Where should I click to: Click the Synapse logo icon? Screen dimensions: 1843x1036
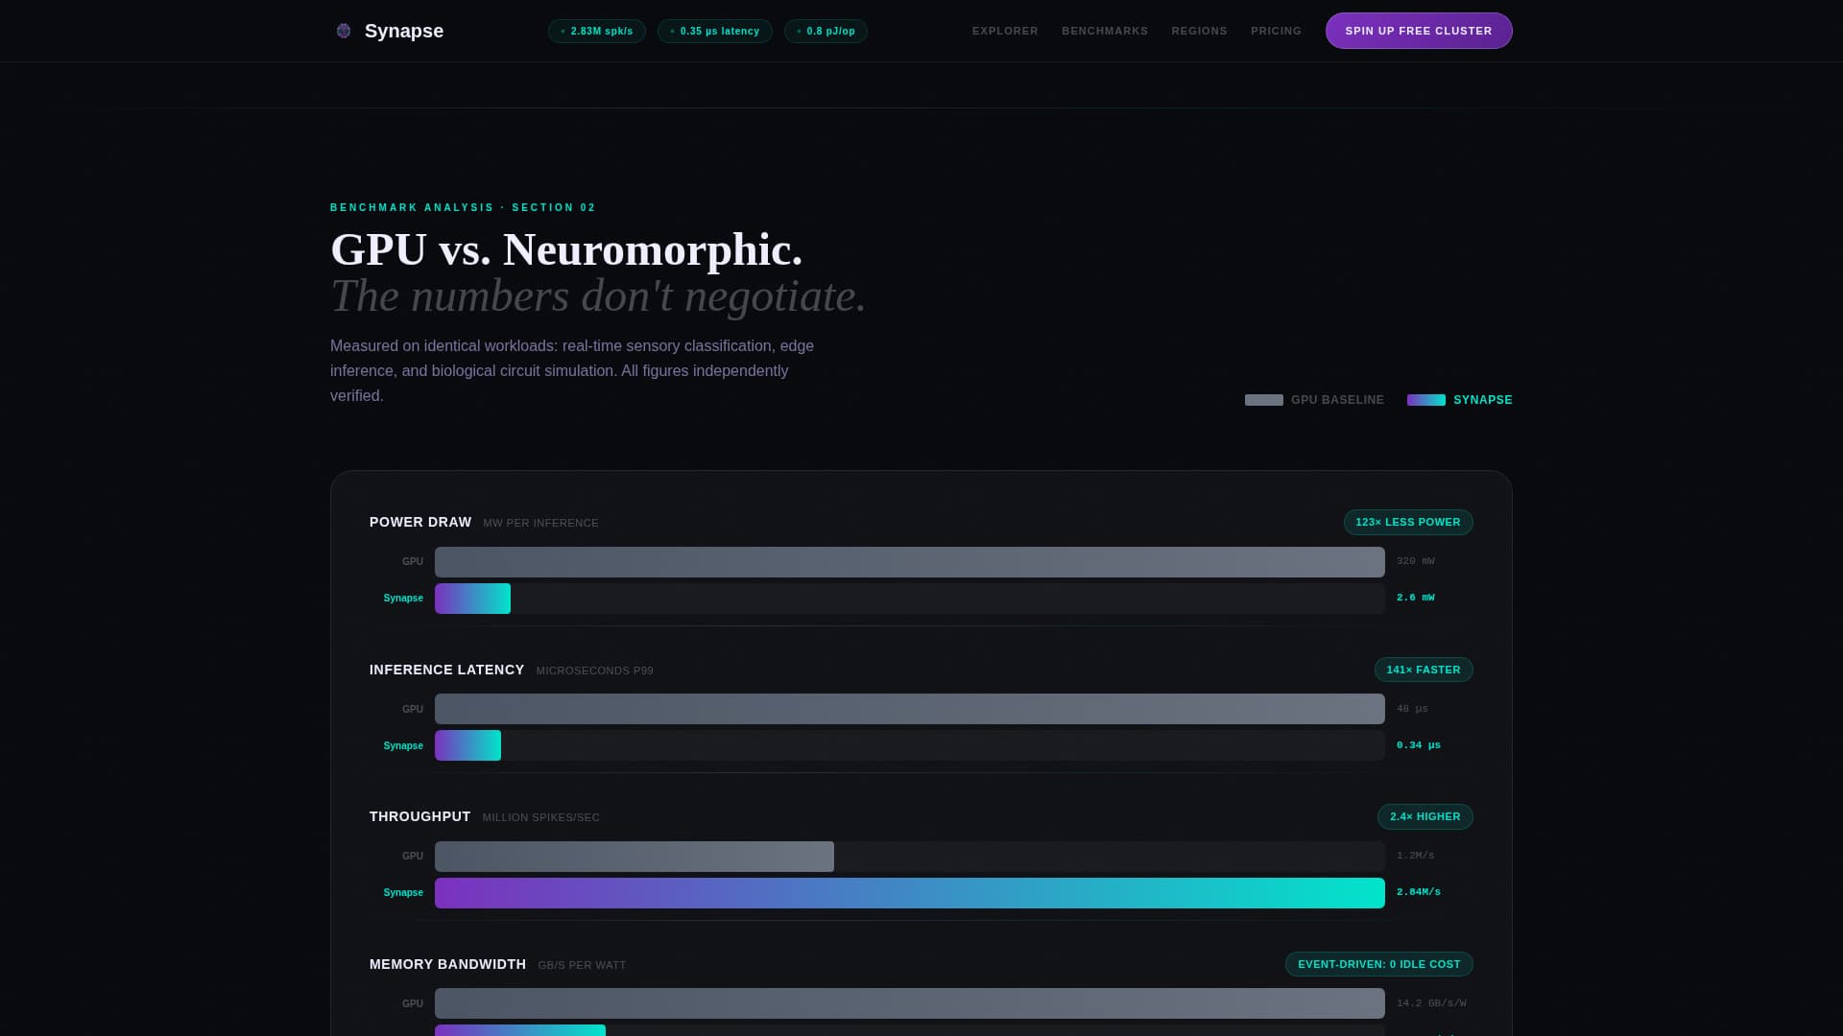[343, 30]
